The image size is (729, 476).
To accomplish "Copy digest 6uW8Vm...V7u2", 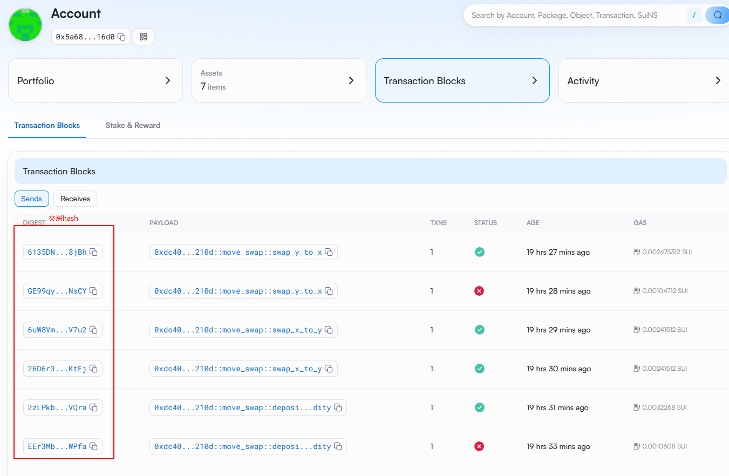I will [x=93, y=330].
